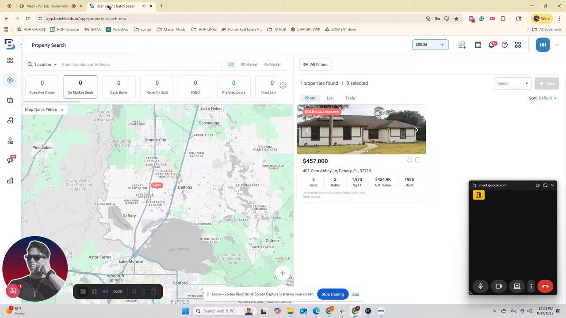The height and width of the screenshot is (318, 566).
Task: Check the 401 Glen Abbey Ln property checkbox
Action: pos(418,160)
